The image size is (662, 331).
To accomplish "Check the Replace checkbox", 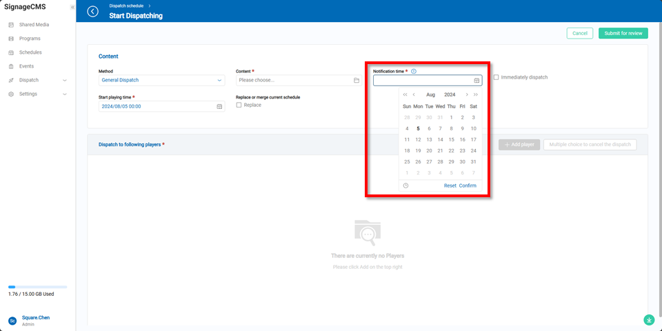I will [239, 105].
